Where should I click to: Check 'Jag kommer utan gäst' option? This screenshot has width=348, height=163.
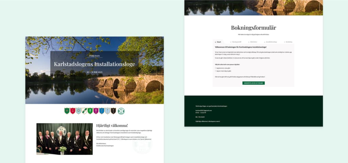pyautogui.click(x=215, y=68)
